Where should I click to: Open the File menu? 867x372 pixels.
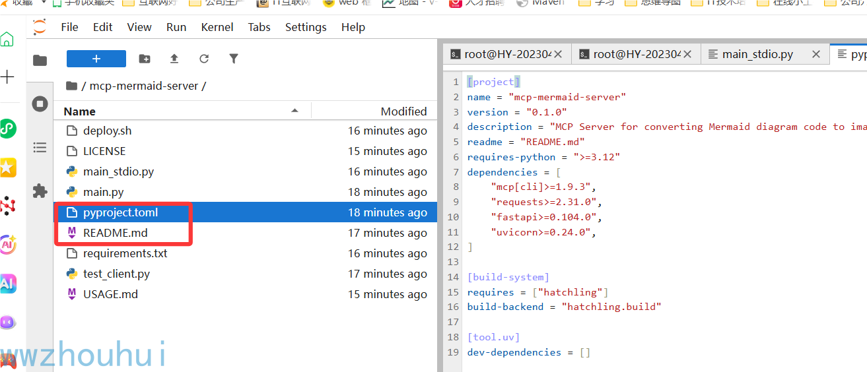(69, 27)
